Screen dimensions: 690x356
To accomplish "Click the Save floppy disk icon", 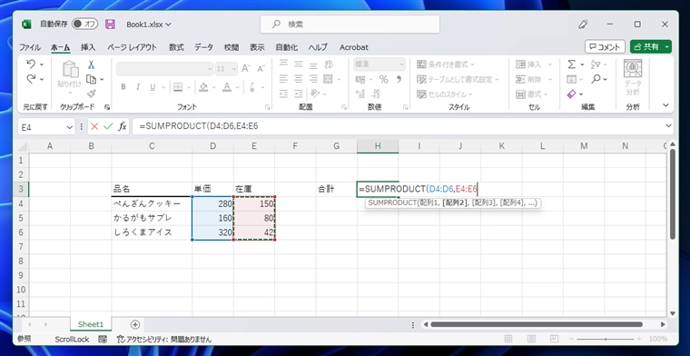I will pyautogui.click(x=110, y=25).
